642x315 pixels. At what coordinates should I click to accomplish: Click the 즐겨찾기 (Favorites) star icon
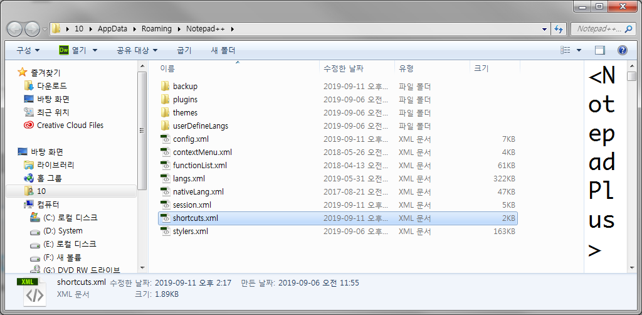click(22, 73)
